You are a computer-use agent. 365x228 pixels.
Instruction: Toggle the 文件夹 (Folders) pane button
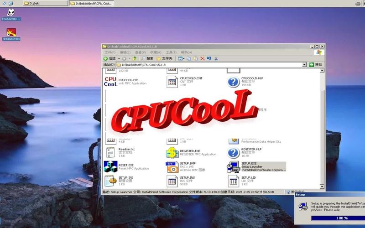[x=164, y=59]
